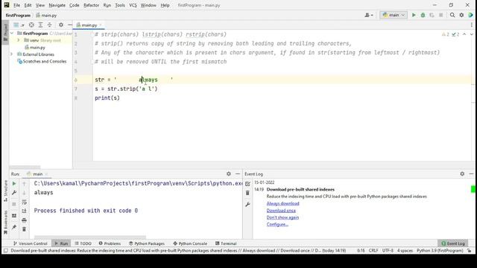Screen dimensions: 477x268
Task: Select opened file locate target icon in Project panel
Action: [x=31, y=25]
